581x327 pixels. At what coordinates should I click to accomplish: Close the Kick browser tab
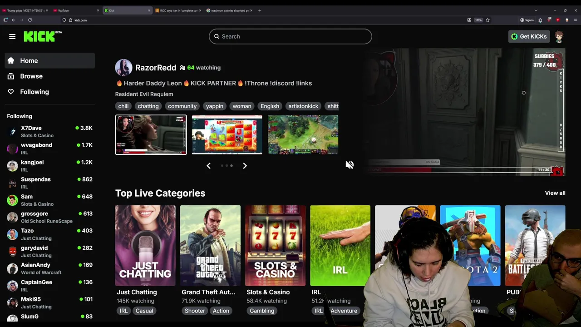click(x=149, y=10)
